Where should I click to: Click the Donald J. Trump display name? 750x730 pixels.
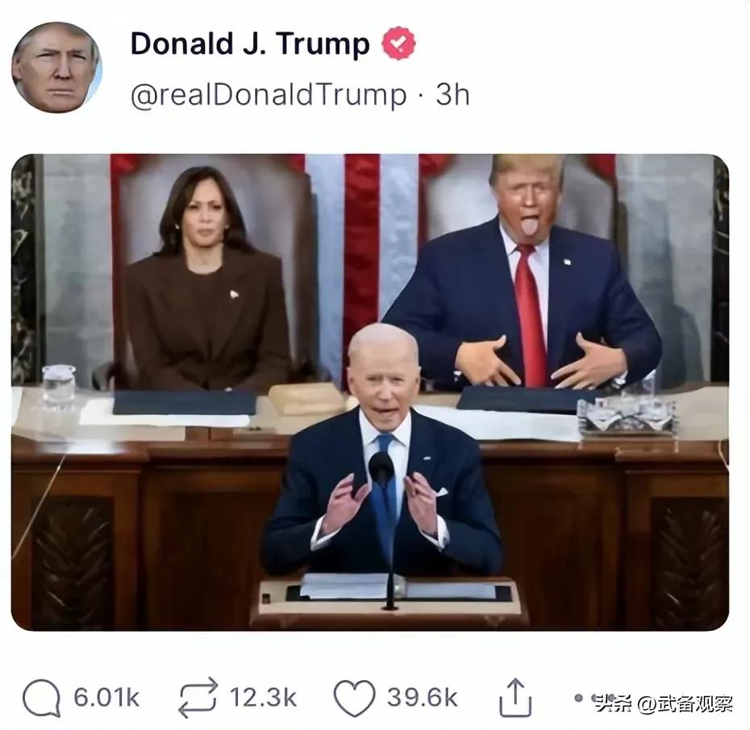point(250,44)
